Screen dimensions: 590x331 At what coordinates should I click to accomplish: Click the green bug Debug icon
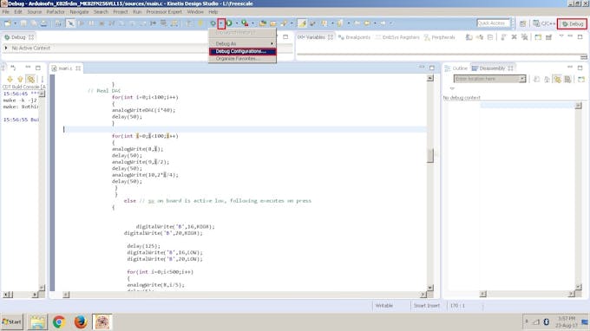tap(213, 23)
